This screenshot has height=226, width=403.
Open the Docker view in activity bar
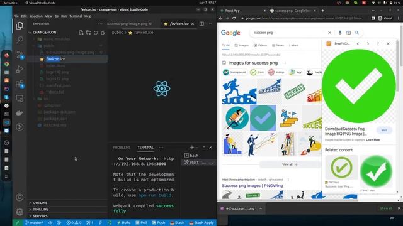coord(20,113)
